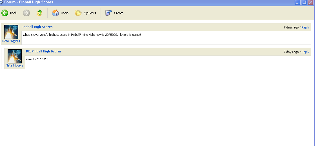Click the first post's author name link
The image size is (315, 146).
click(11, 41)
